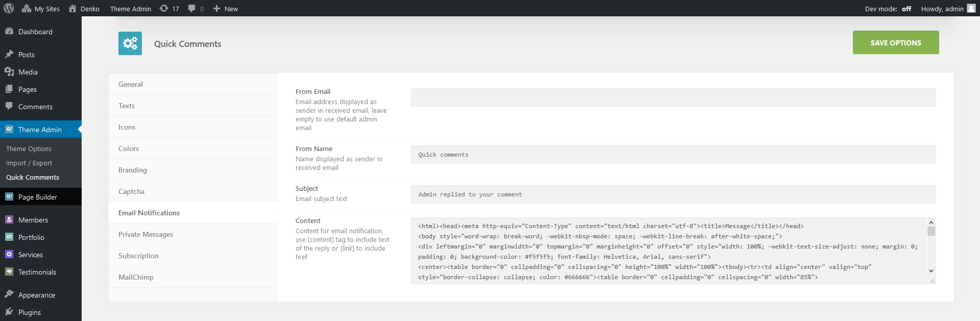This screenshot has height=321, width=980.
Task: Select the General settings tab
Action: click(193, 84)
